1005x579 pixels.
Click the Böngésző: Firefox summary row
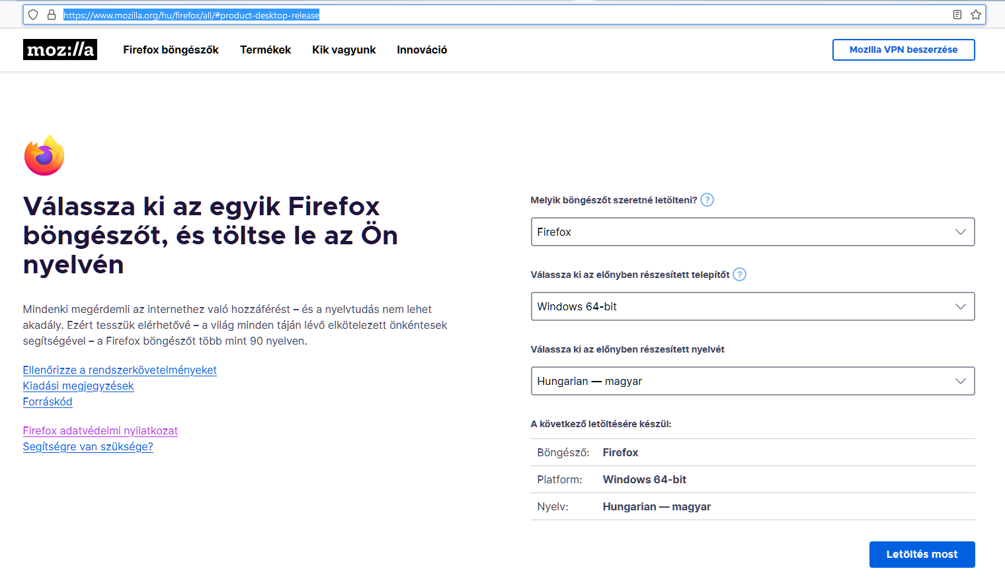752,452
